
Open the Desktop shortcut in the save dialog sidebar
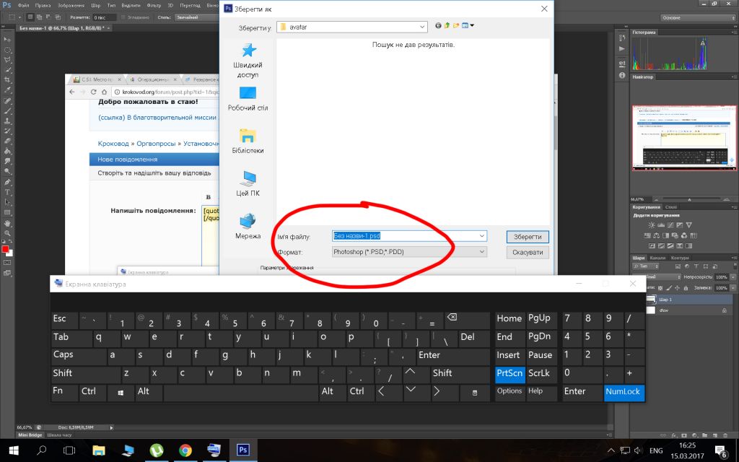(248, 98)
